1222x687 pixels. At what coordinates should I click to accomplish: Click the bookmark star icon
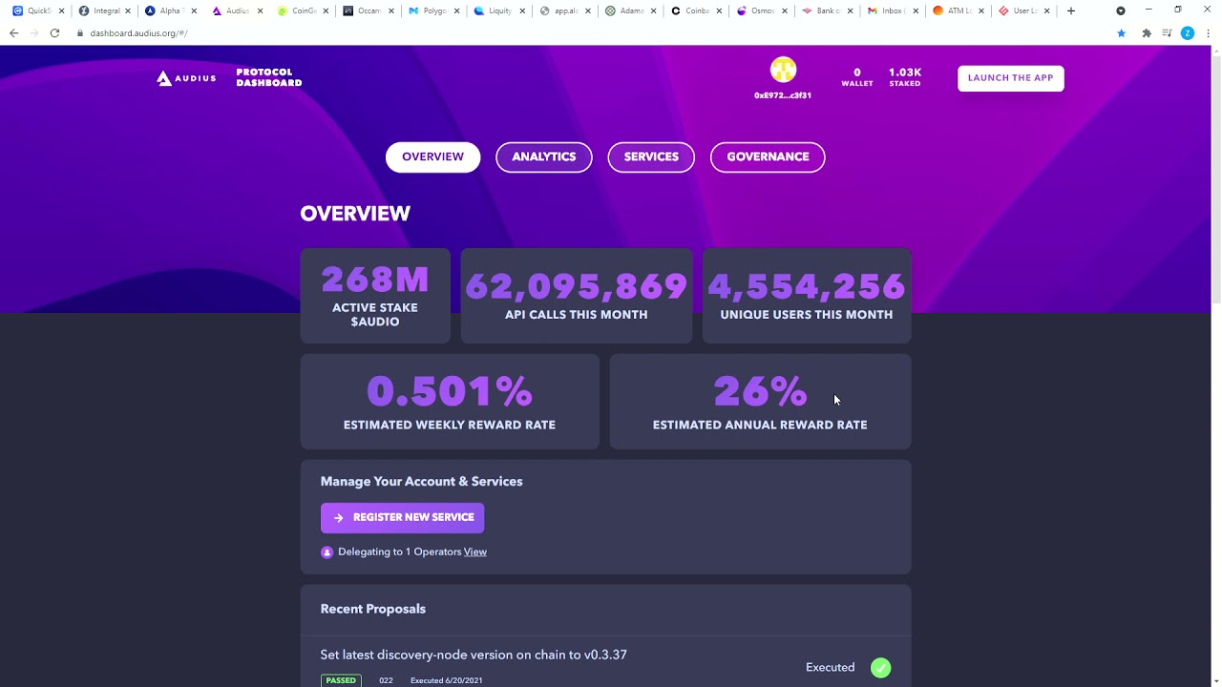click(1121, 32)
